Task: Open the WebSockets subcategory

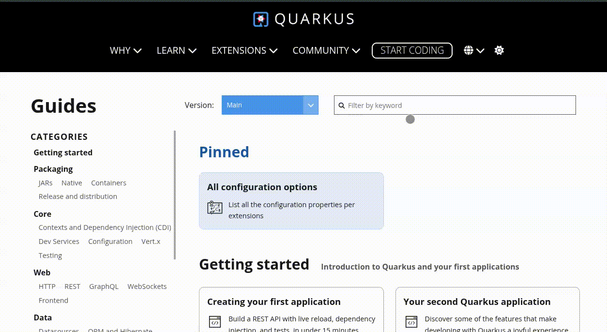Action: coord(147,287)
